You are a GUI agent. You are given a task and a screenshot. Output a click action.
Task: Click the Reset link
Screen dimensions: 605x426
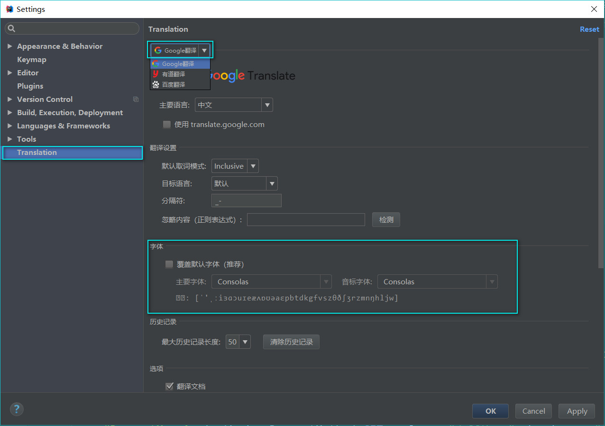point(589,29)
